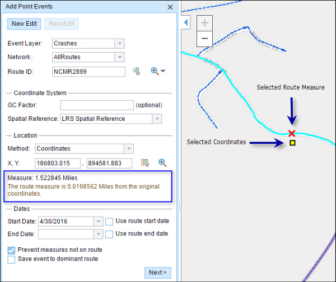
Task: Click the red X selected route measure marker
Action: click(x=292, y=133)
